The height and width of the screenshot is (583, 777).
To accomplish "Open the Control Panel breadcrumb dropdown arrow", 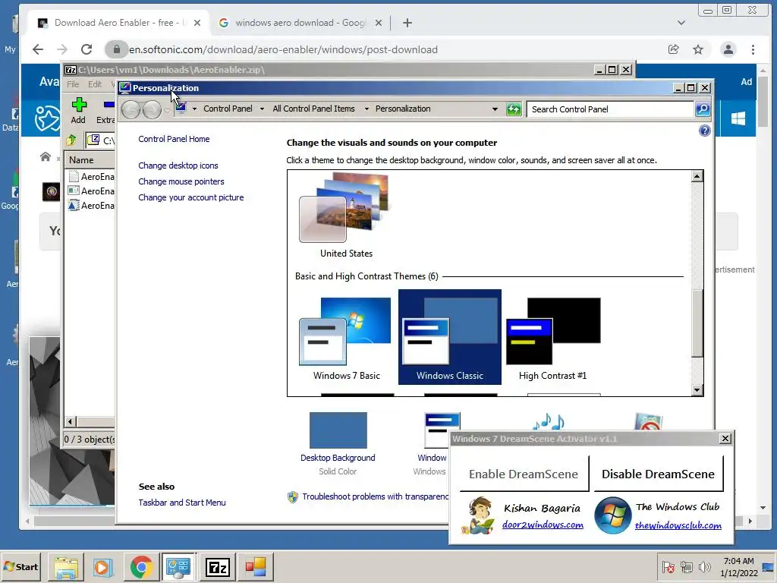I will click(262, 109).
